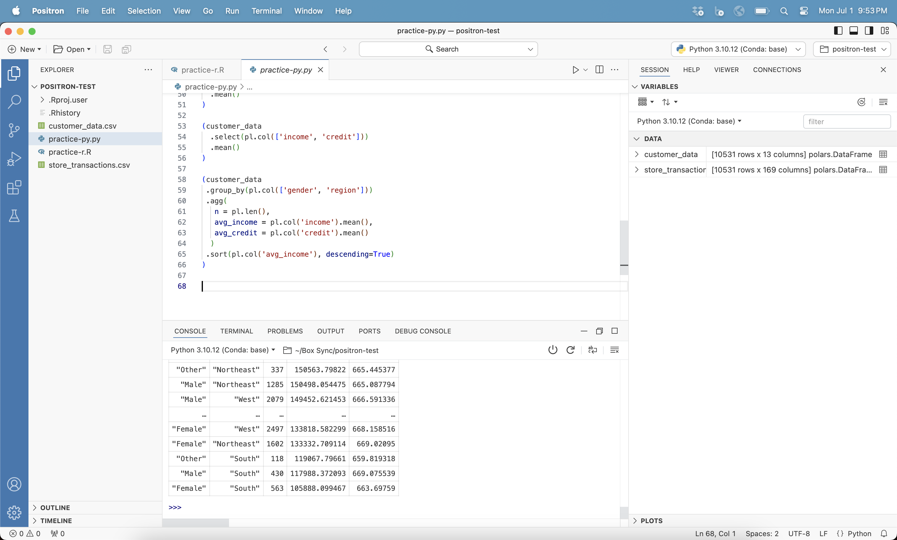Click the New file button

(24, 49)
